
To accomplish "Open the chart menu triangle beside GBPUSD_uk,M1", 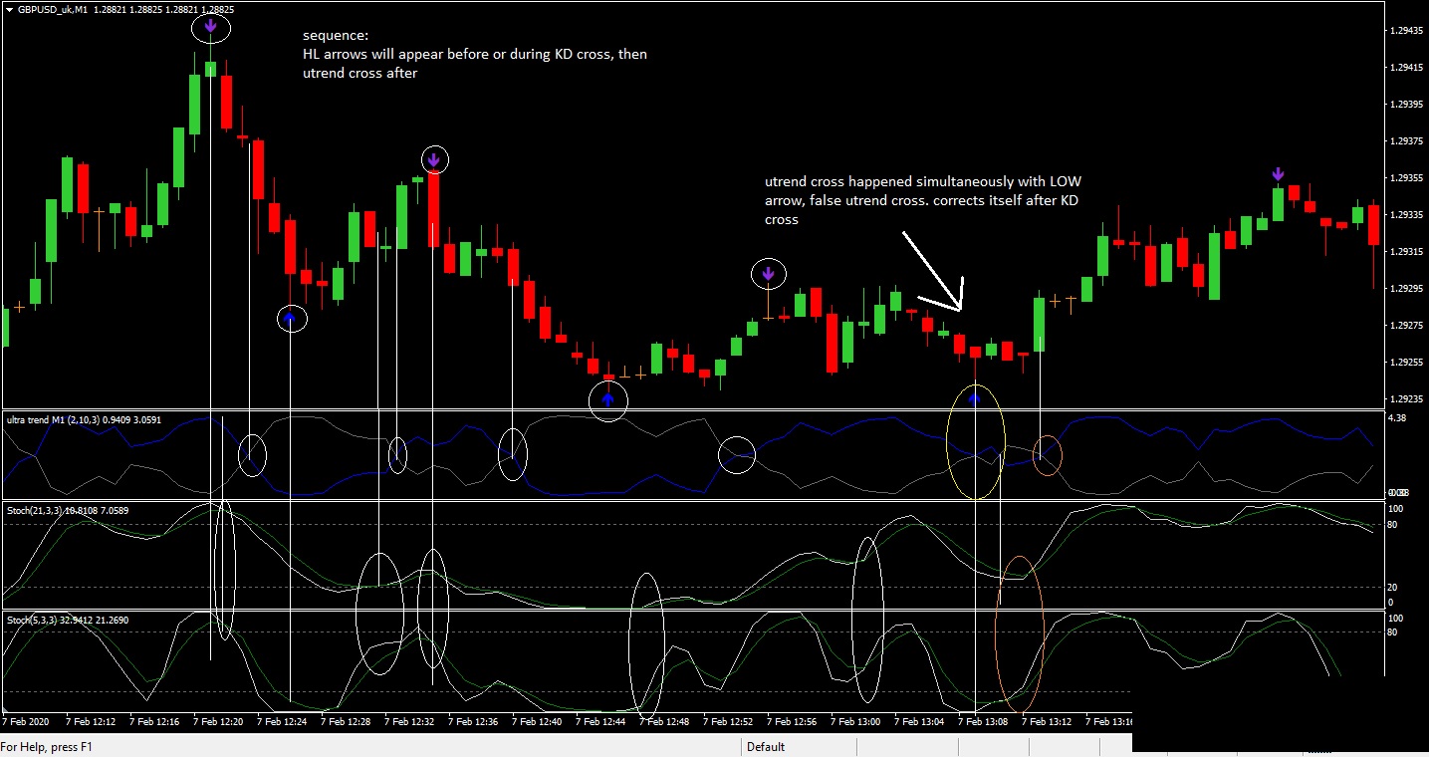I will (x=9, y=9).
